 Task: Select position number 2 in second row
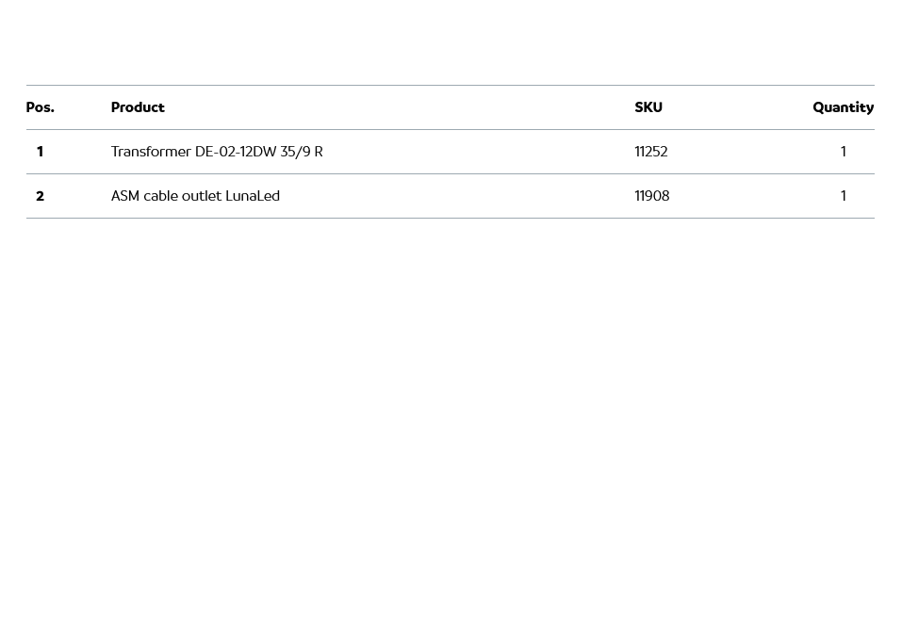pos(40,196)
